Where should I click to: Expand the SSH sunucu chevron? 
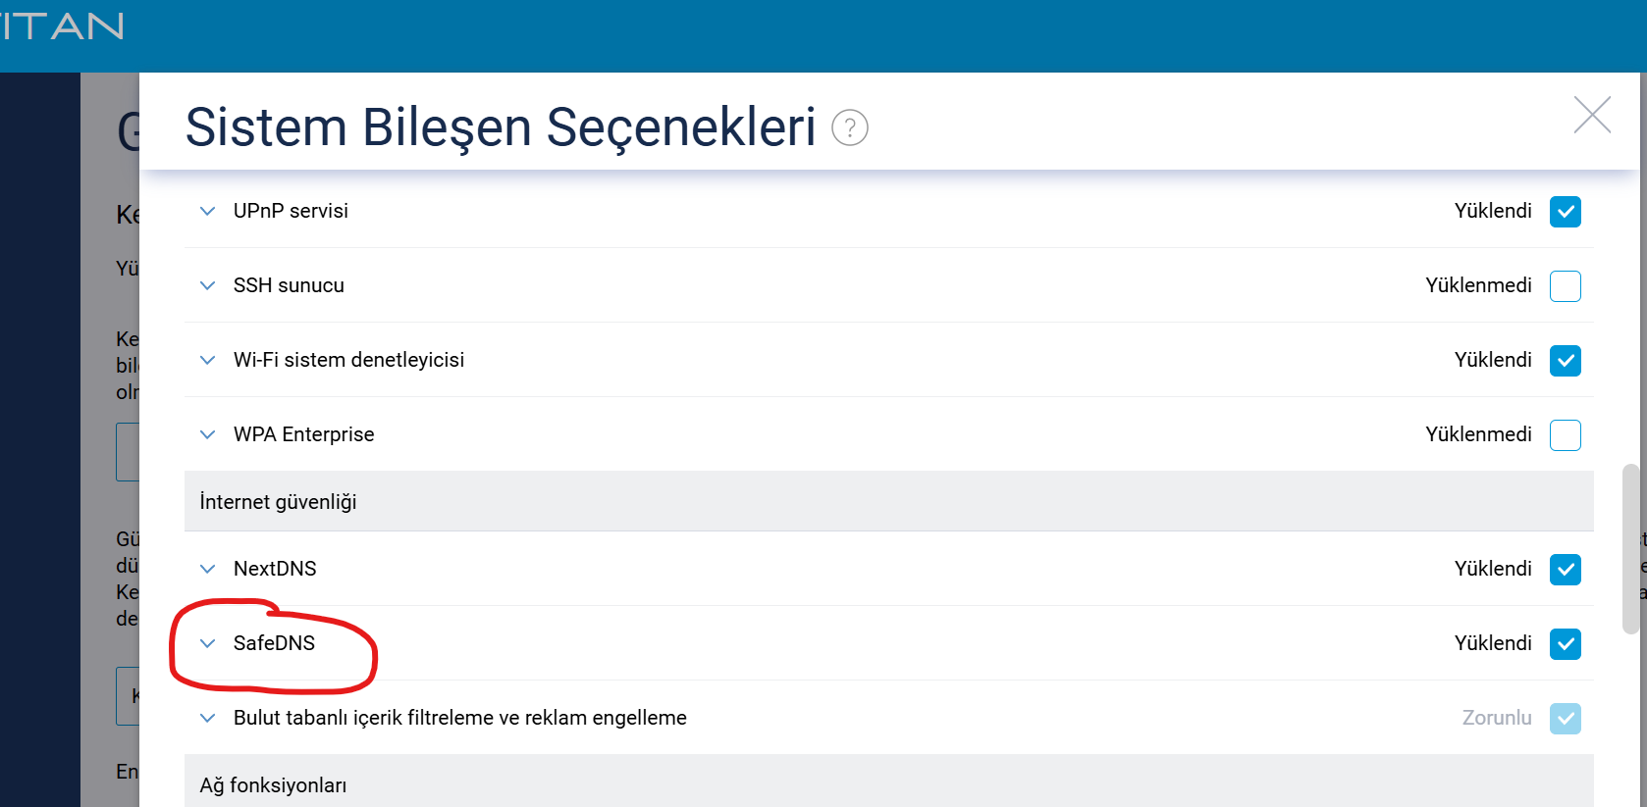pos(207,285)
